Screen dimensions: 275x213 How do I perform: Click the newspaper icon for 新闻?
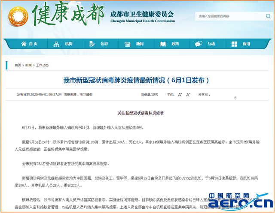[127, 44]
